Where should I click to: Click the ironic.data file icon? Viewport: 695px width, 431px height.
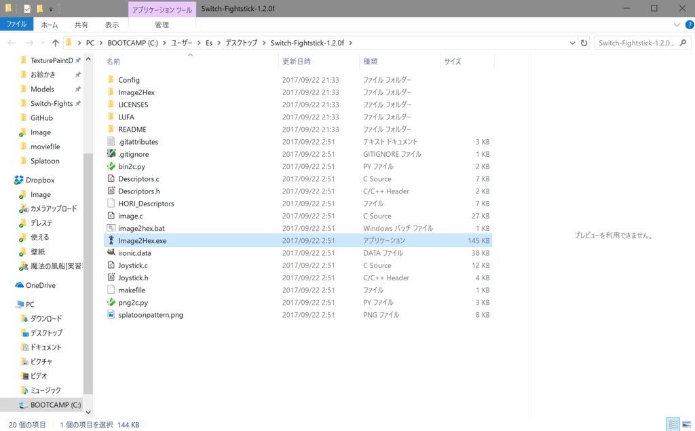pyautogui.click(x=111, y=252)
